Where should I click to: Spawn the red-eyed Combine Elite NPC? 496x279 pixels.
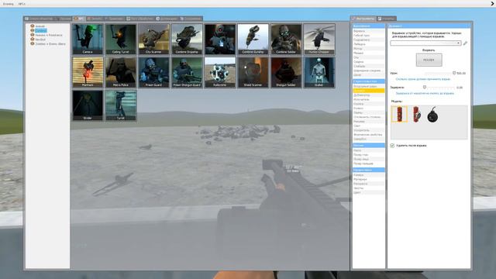220,40
